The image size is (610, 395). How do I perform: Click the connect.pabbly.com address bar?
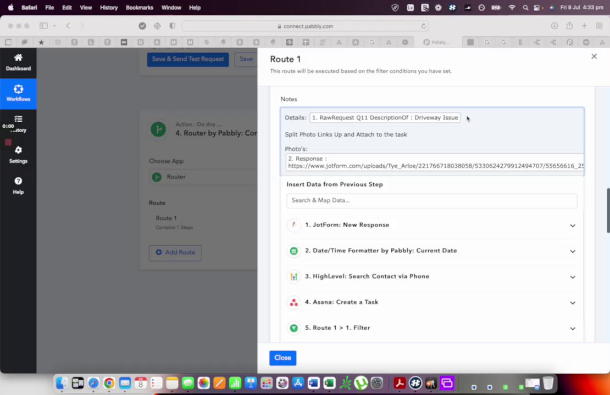306,26
